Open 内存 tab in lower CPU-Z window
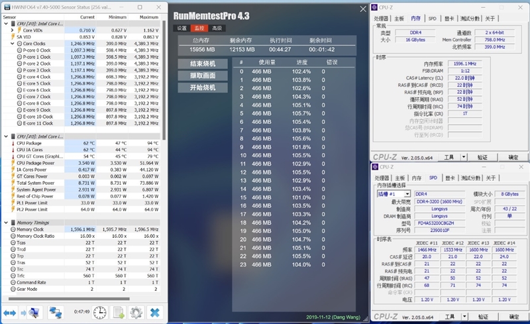Viewport: 530px width, 324px height. click(x=417, y=178)
